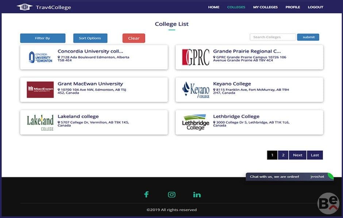Viewport: 343px width, 218px height.
Task: Open the Concordia University college title
Action: [90, 51]
